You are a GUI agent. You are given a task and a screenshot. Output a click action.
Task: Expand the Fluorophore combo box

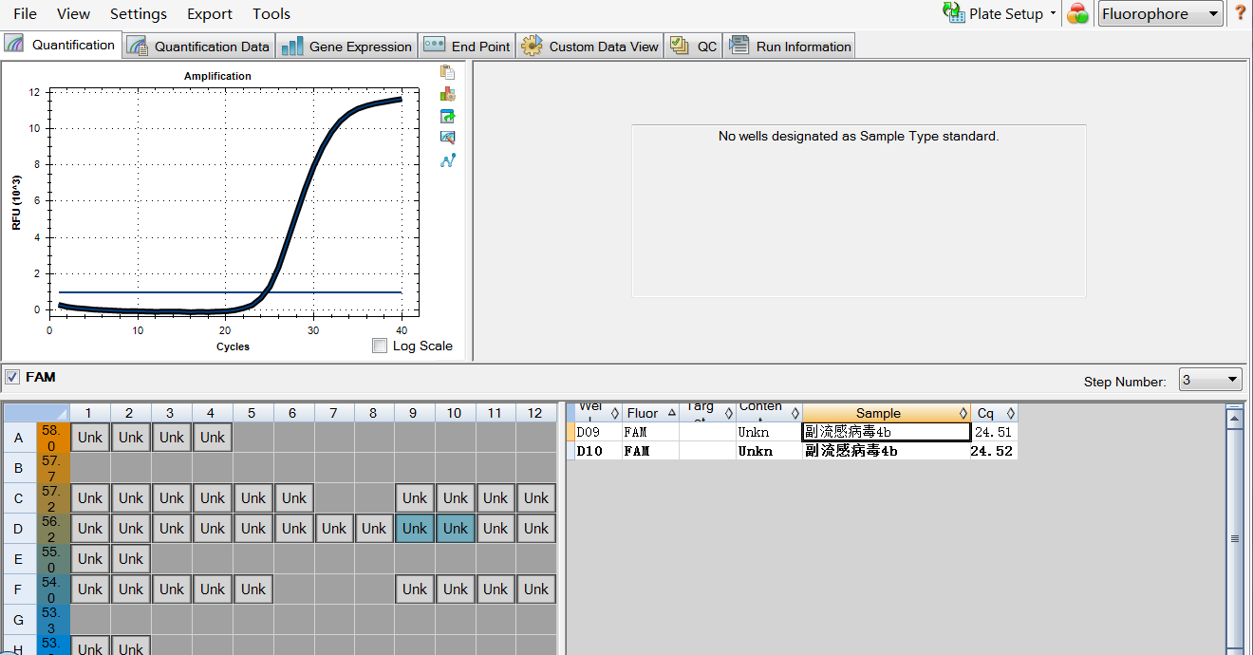click(x=1161, y=13)
